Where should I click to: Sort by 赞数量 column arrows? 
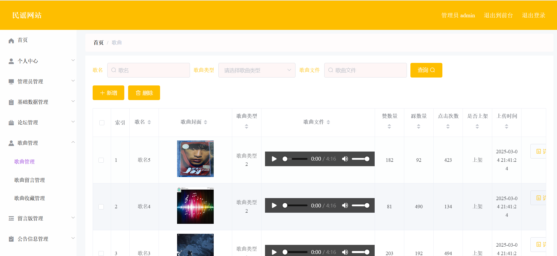[389, 126]
